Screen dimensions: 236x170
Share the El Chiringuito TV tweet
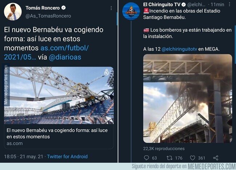pyautogui.click(x=216, y=158)
